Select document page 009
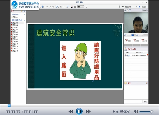 coord(14,42)
